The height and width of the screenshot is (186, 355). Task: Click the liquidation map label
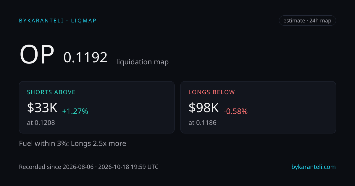[142, 62]
